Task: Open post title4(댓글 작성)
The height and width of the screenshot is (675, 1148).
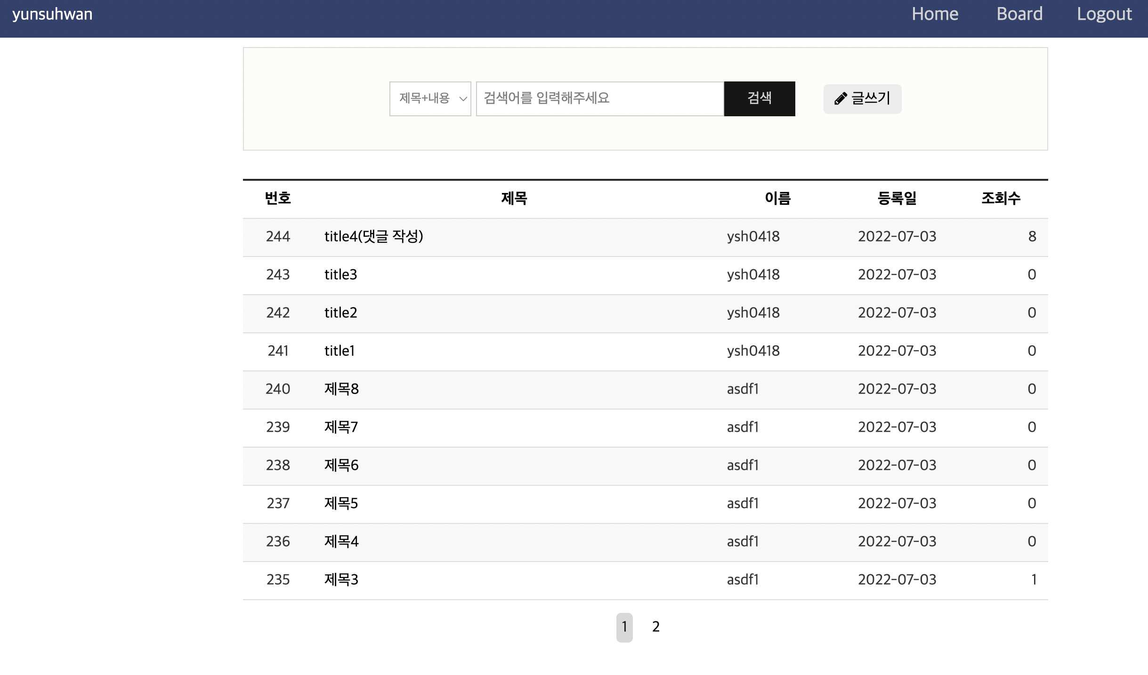Action: 374,237
